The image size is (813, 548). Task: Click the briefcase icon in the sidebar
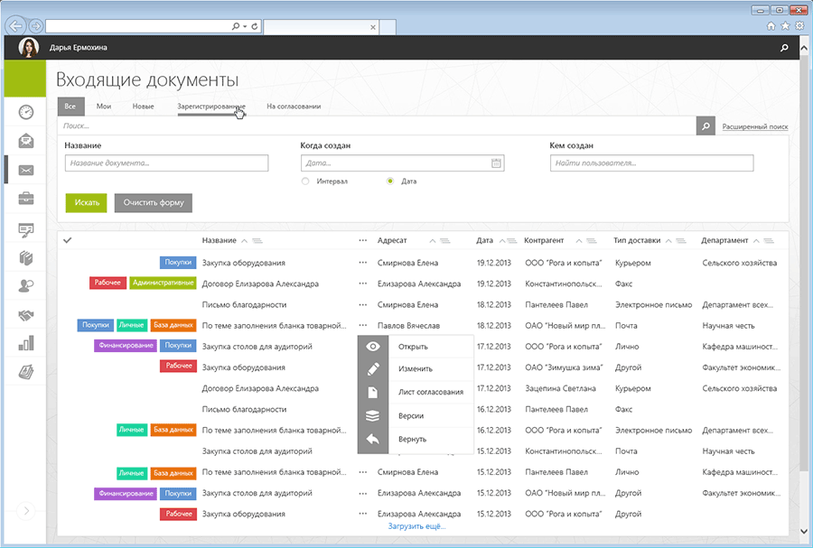click(x=26, y=199)
